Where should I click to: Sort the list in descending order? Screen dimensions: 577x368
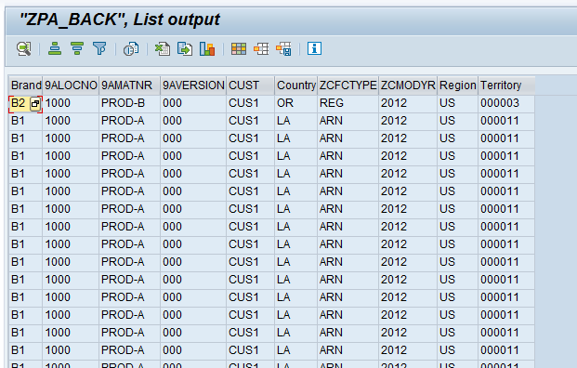pyautogui.click(x=77, y=48)
